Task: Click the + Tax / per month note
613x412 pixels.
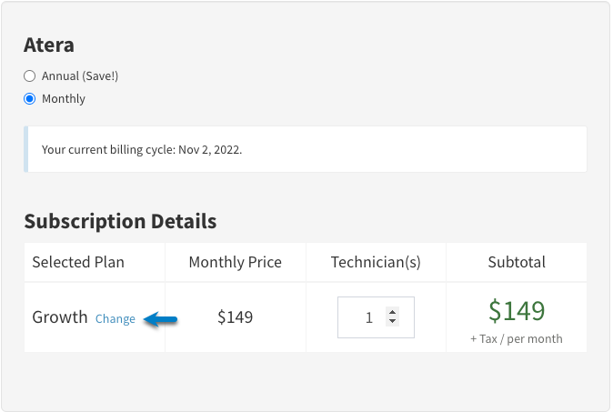Action: click(517, 338)
